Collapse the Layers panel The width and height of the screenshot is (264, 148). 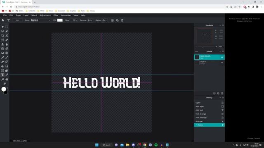click(220, 51)
